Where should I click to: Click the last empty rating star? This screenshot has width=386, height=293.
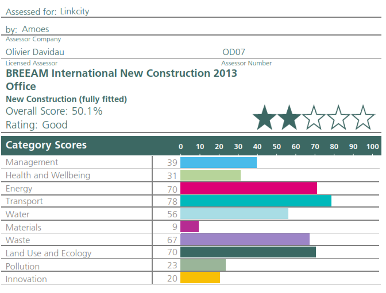pyautogui.click(x=363, y=118)
